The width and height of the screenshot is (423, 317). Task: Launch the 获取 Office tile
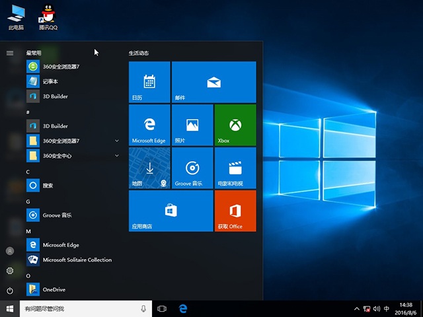(235, 211)
